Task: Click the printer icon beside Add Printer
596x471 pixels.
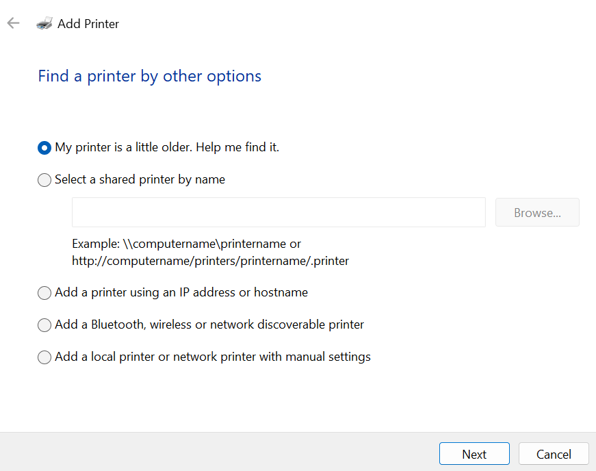Action: click(44, 23)
